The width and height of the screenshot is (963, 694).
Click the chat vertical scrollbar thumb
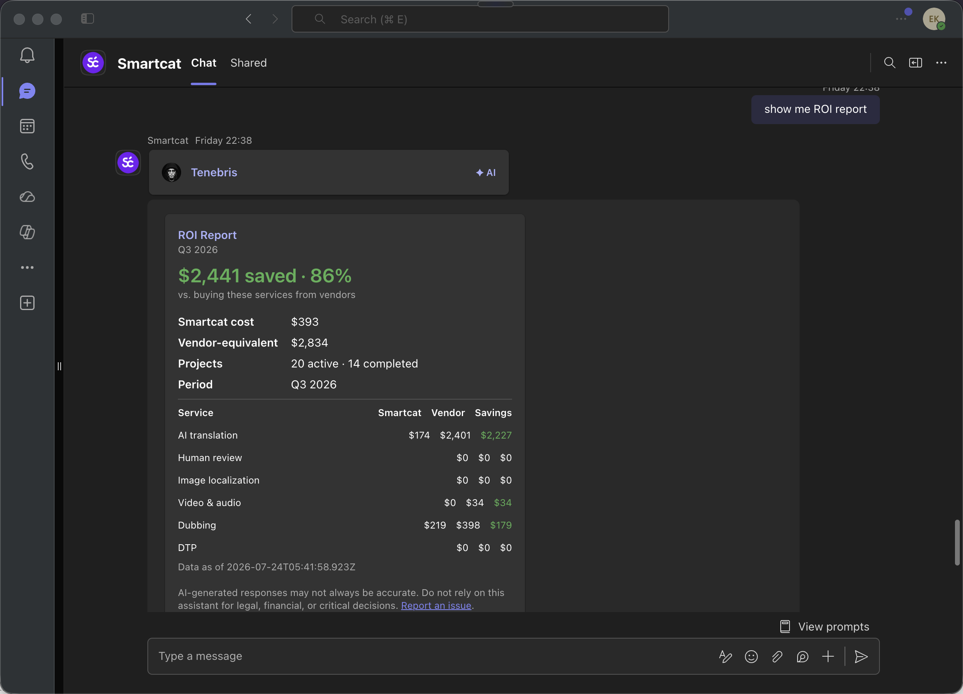tap(957, 542)
